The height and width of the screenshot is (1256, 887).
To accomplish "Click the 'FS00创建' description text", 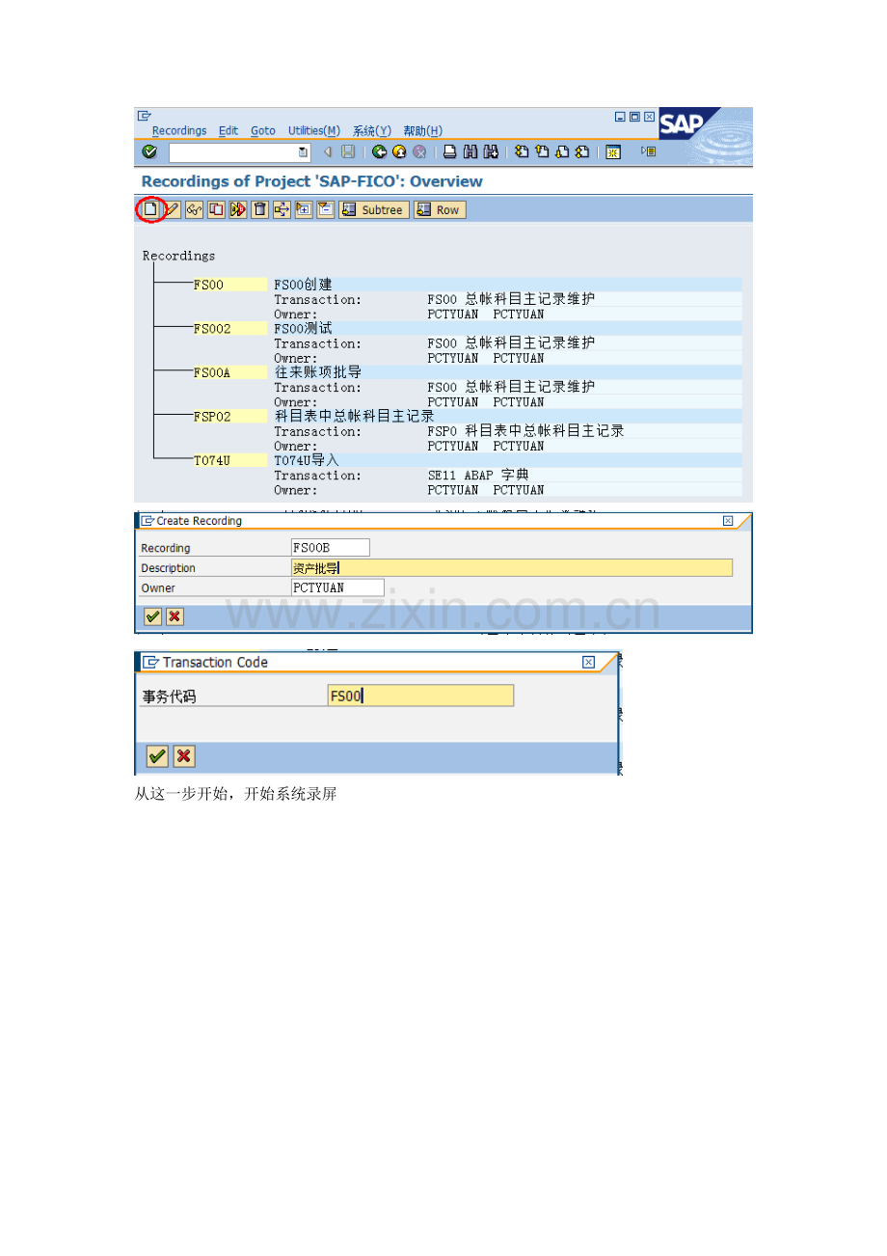I will [x=303, y=285].
